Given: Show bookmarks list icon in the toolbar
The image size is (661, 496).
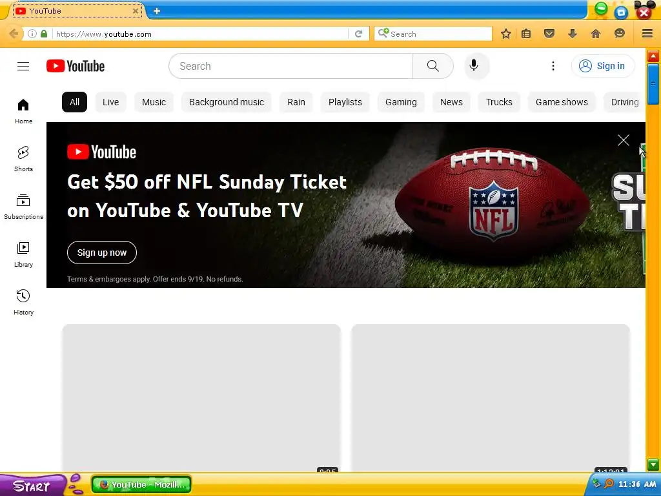Looking at the screenshot, I should click(x=525, y=34).
